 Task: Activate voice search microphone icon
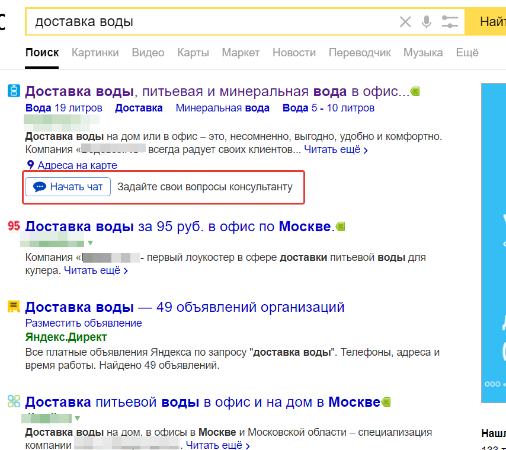coord(426,23)
